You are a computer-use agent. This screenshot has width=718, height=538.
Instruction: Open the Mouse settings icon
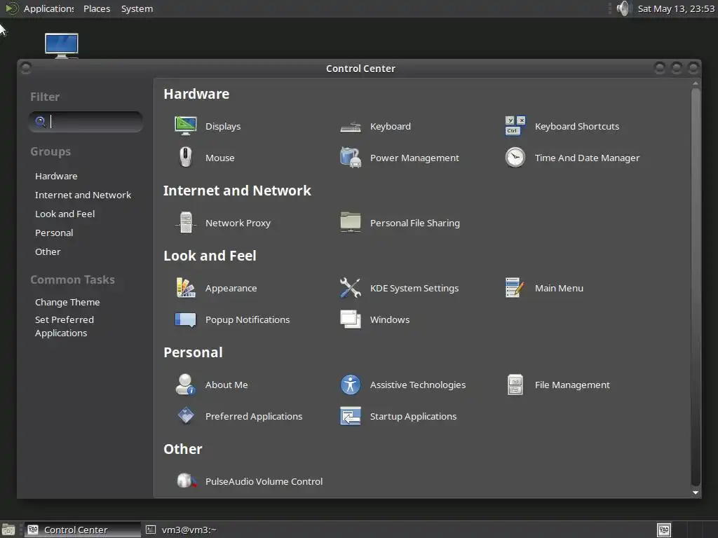pos(185,158)
